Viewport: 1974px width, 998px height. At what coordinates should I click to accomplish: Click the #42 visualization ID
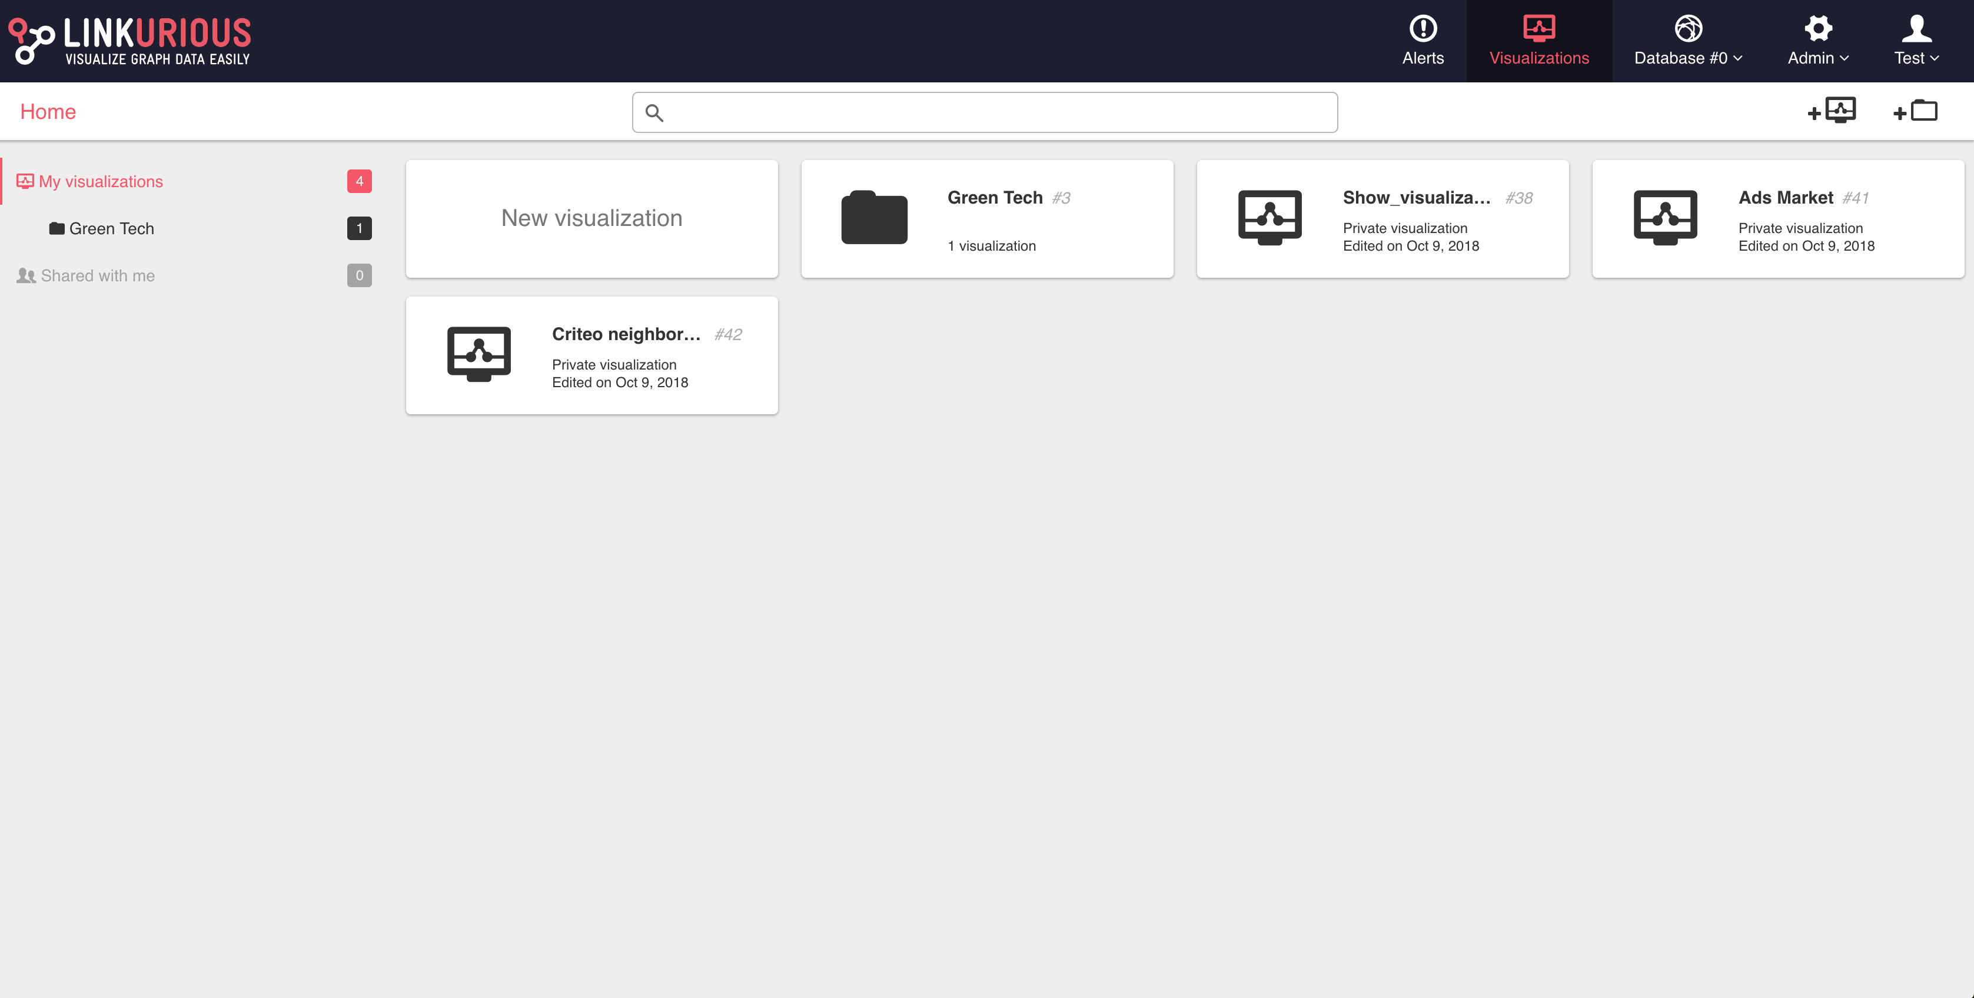728,335
